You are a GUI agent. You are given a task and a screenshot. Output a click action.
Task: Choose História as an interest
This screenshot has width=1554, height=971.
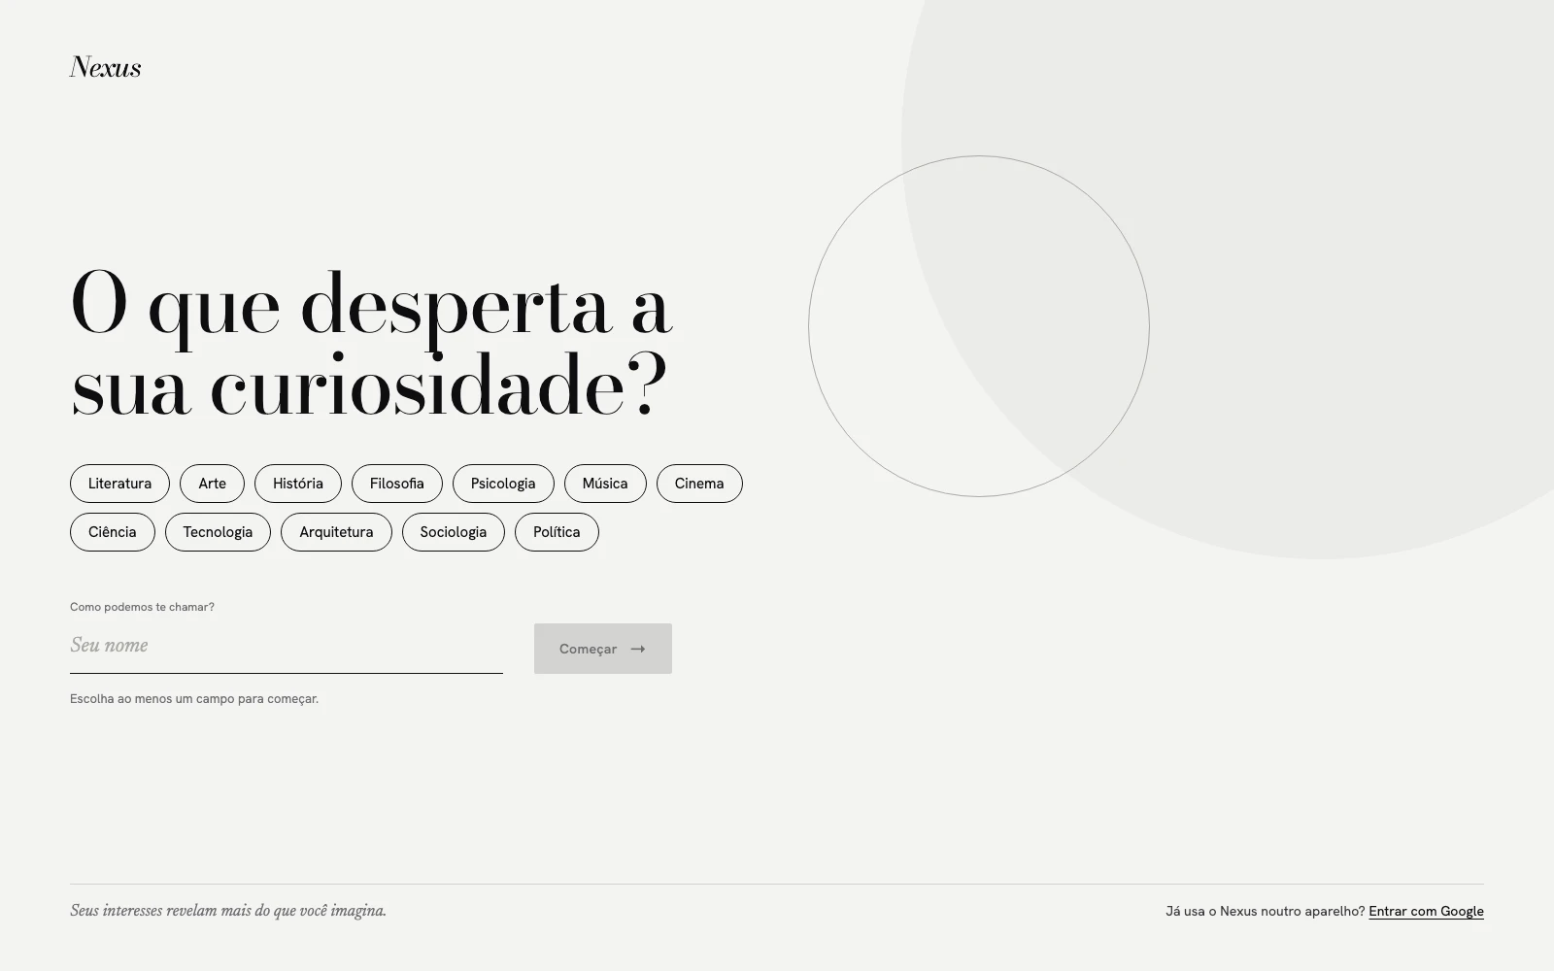(x=298, y=484)
